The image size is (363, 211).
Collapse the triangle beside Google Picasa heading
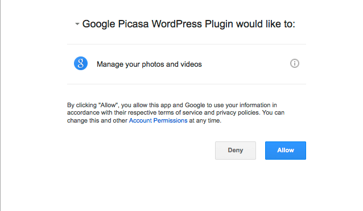[77, 24]
